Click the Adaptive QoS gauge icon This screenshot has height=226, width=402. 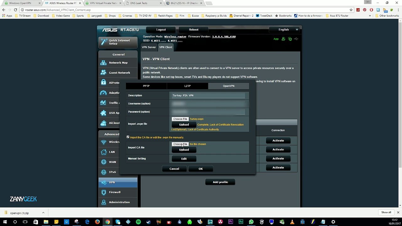pos(103,93)
